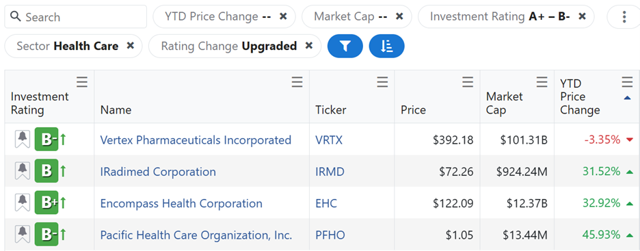The height and width of the screenshot is (251, 640).
Task: Open the Name column hamburger menu
Action: [x=297, y=83]
